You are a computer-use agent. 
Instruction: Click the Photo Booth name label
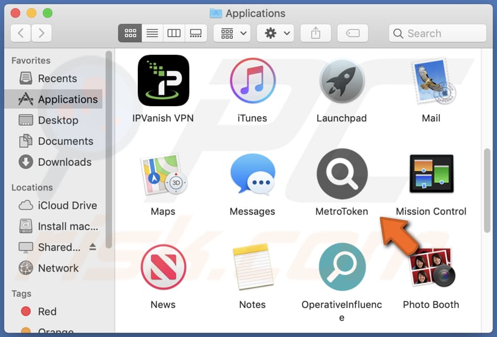tap(431, 304)
